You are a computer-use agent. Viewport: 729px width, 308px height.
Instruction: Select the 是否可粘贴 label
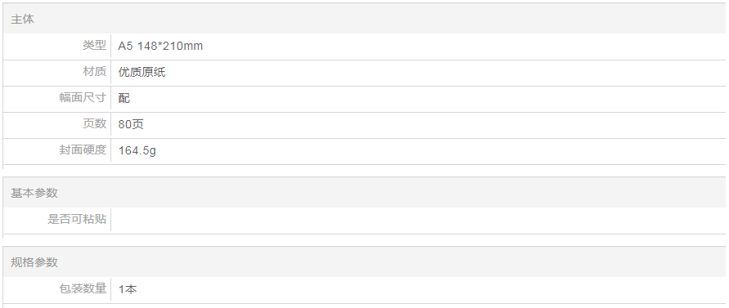(x=77, y=219)
